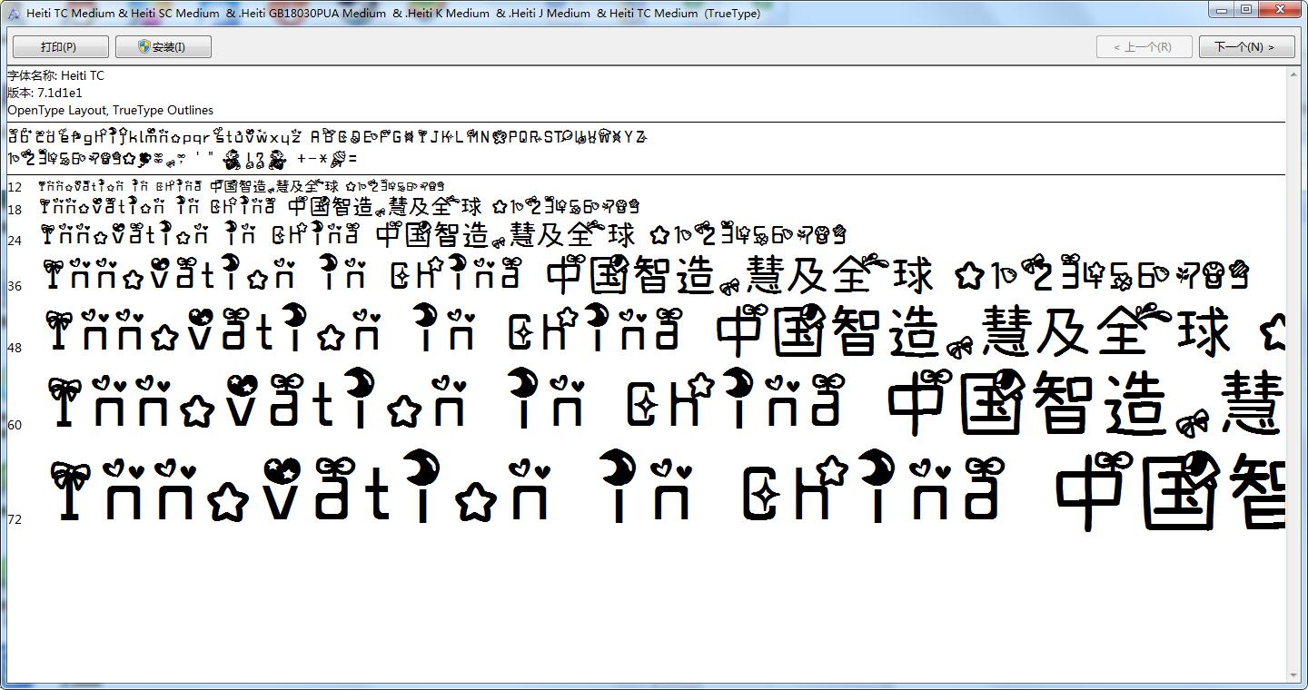Viewport: 1308px width, 690px height.
Task: Click the size label 60
Action: click(15, 425)
